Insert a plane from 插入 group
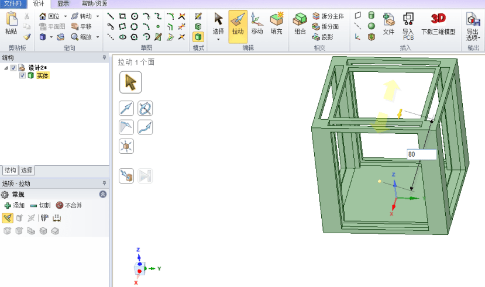485x287 pixels. point(358,15)
